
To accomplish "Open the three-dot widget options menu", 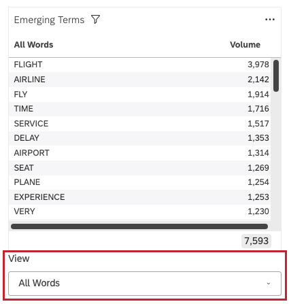I will point(270,20).
